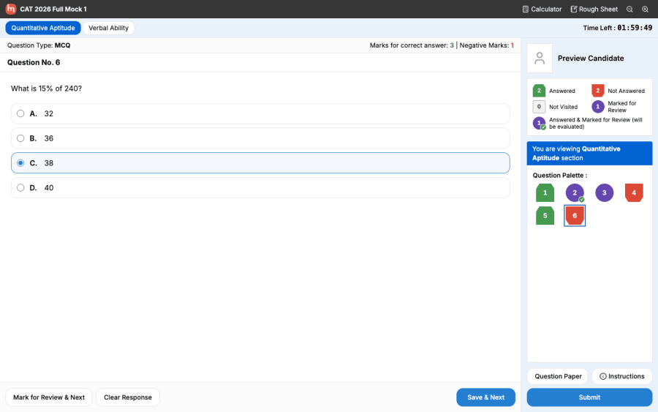The width and height of the screenshot is (658, 412).
Task: Click the "Negative Marks: 1" text
Action: (x=486, y=45)
